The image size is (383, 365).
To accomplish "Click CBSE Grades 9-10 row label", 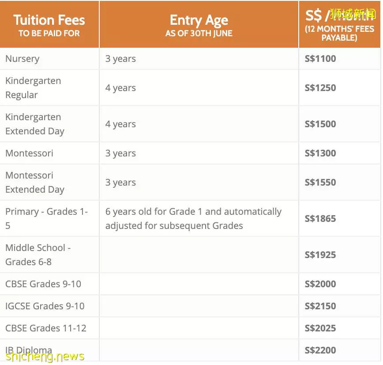I will pos(43,284).
